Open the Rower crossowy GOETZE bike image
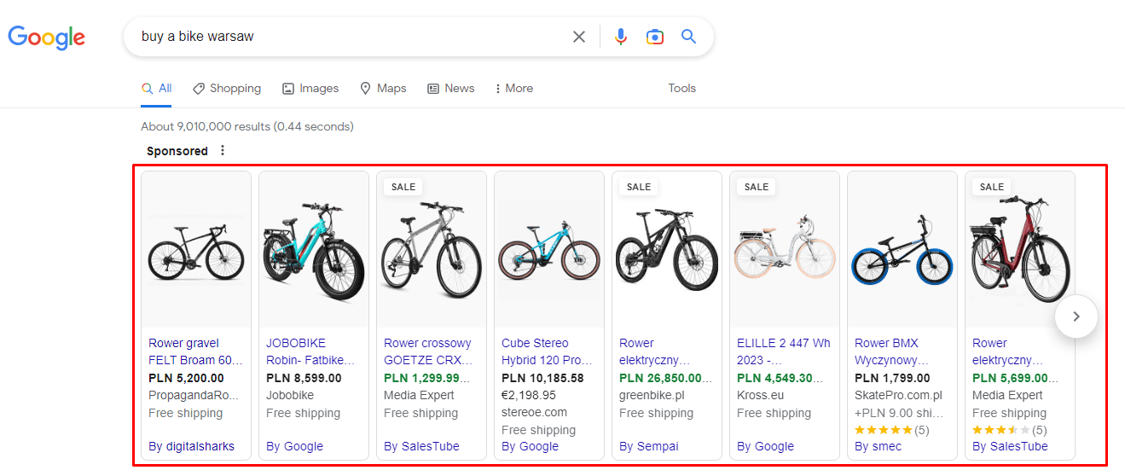 [432, 250]
